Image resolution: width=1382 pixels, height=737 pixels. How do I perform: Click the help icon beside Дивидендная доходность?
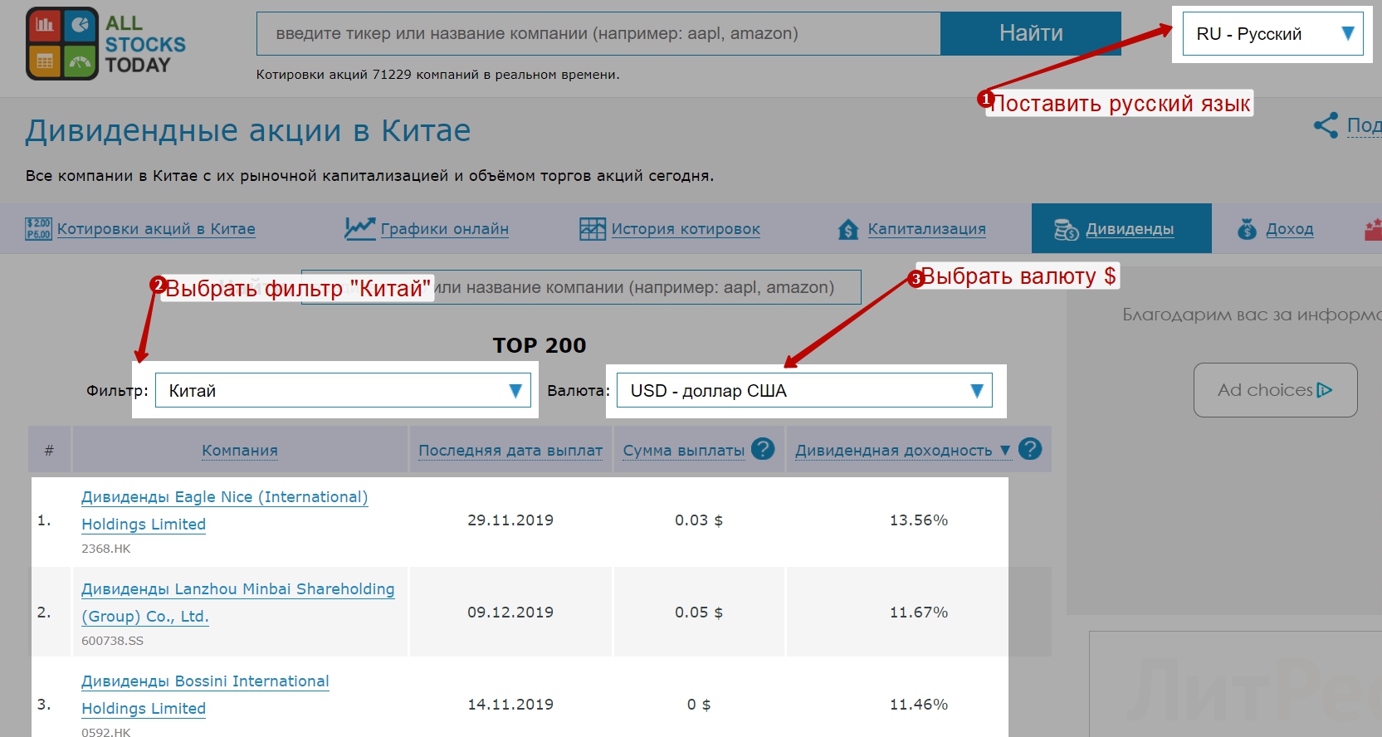1030,449
